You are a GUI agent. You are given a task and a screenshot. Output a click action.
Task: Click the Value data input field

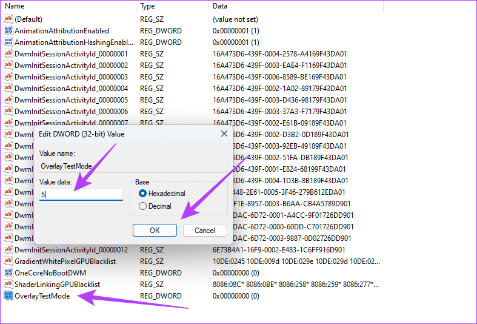pos(81,194)
